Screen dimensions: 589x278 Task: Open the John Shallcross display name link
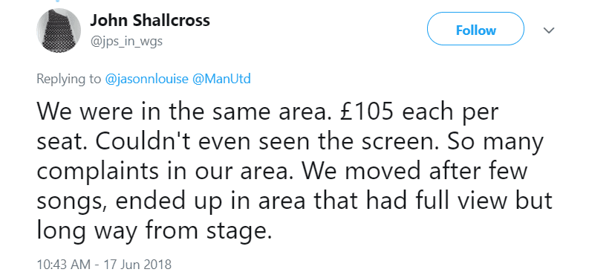pyautogui.click(x=150, y=20)
